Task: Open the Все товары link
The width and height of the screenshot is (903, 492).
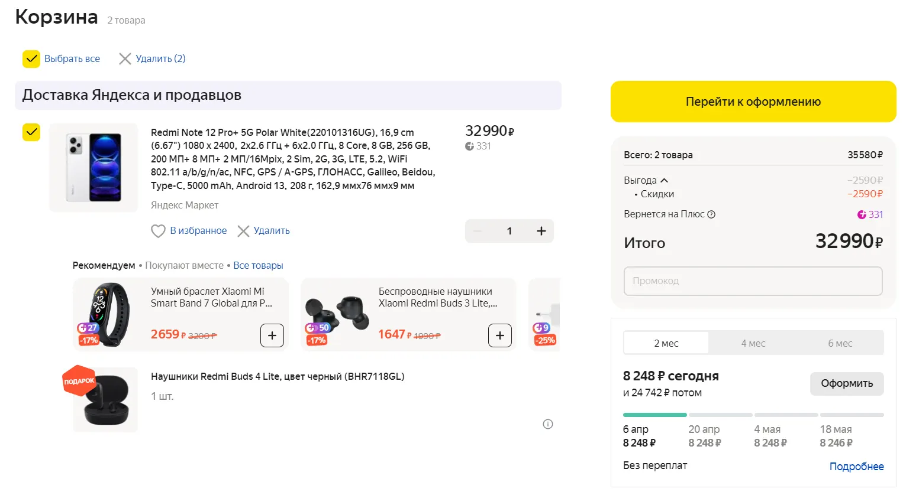Action: (258, 266)
